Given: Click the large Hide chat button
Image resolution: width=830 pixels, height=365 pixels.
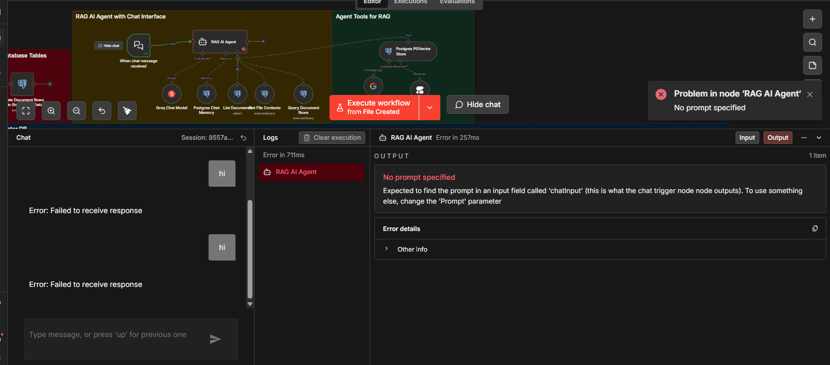Looking at the screenshot, I should coord(478,104).
